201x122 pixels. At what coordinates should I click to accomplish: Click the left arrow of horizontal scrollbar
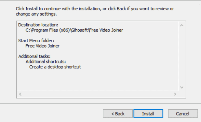pos(20,94)
